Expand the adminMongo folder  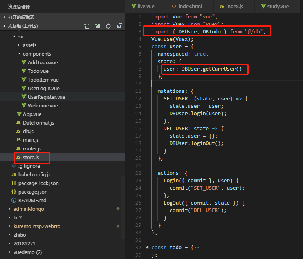[29, 209]
